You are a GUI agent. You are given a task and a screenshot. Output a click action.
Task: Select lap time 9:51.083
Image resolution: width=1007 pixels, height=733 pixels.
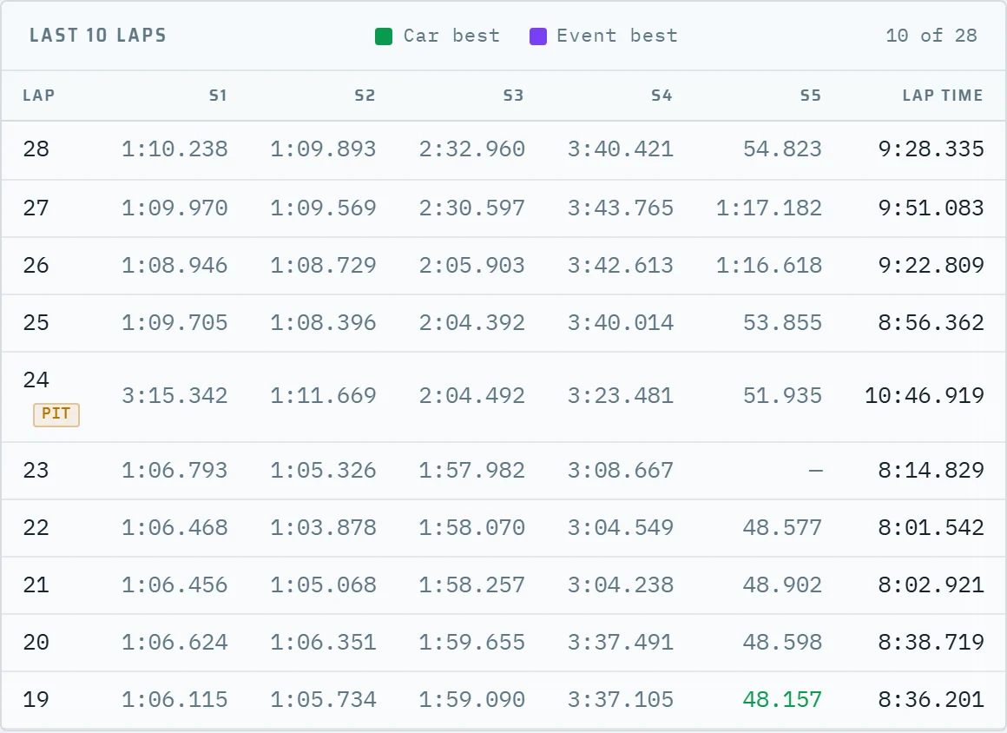tap(931, 208)
